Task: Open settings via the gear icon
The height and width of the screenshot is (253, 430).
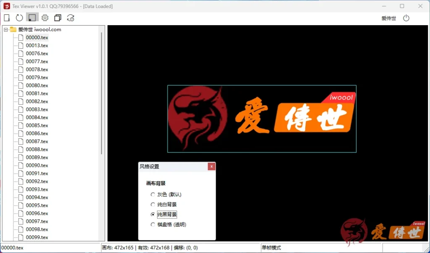Action: click(x=45, y=18)
